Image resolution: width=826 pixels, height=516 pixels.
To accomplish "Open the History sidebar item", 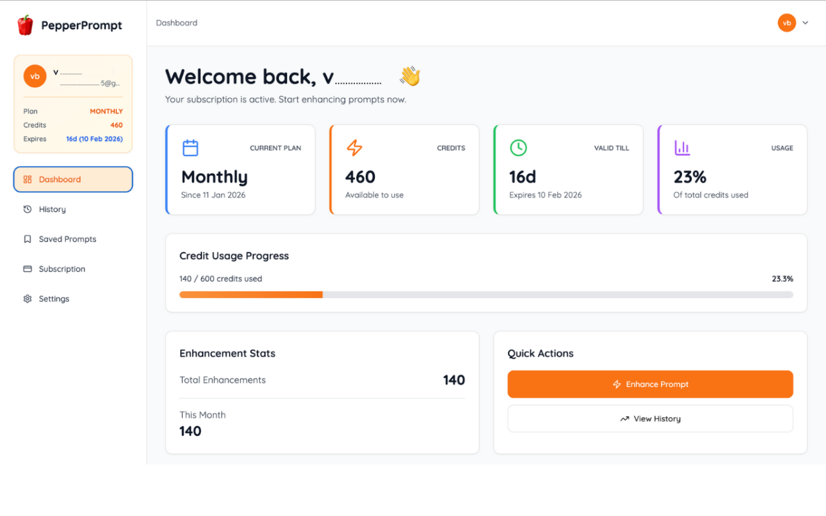I will (73, 209).
